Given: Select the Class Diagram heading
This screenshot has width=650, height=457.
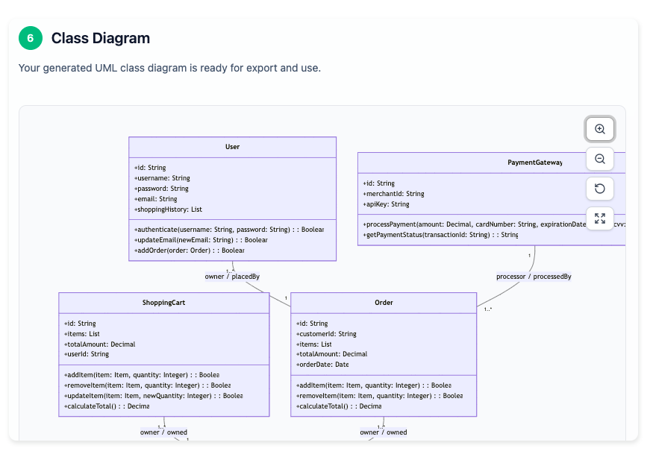Looking at the screenshot, I should coord(100,38).
